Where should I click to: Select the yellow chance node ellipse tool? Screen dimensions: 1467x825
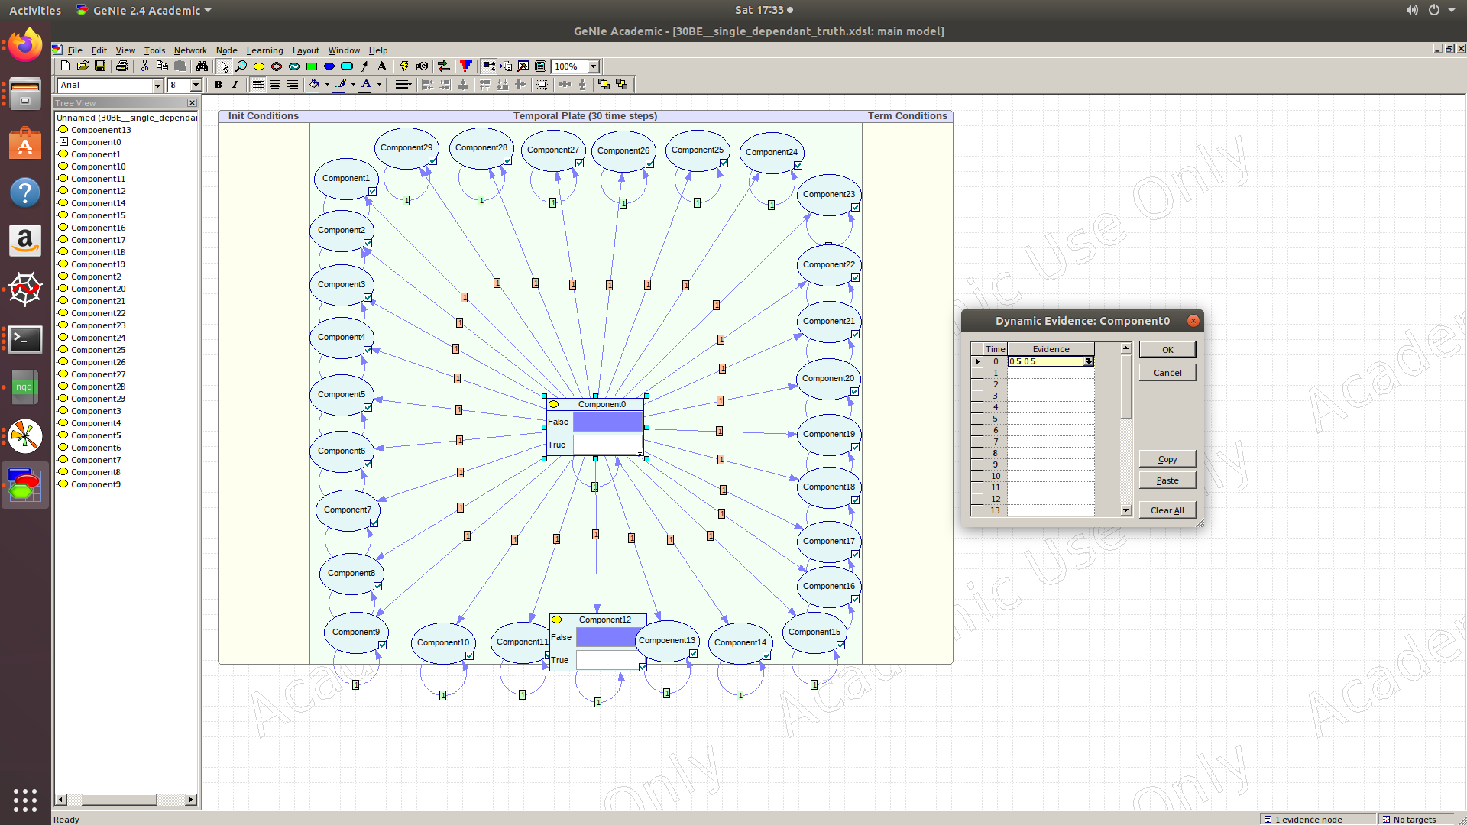coord(259,66)
